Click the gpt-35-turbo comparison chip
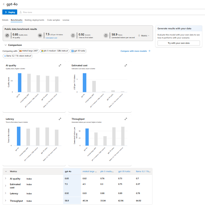Image resolution: width=205 pixels, height=207 pixels. [x=78, y=51]
